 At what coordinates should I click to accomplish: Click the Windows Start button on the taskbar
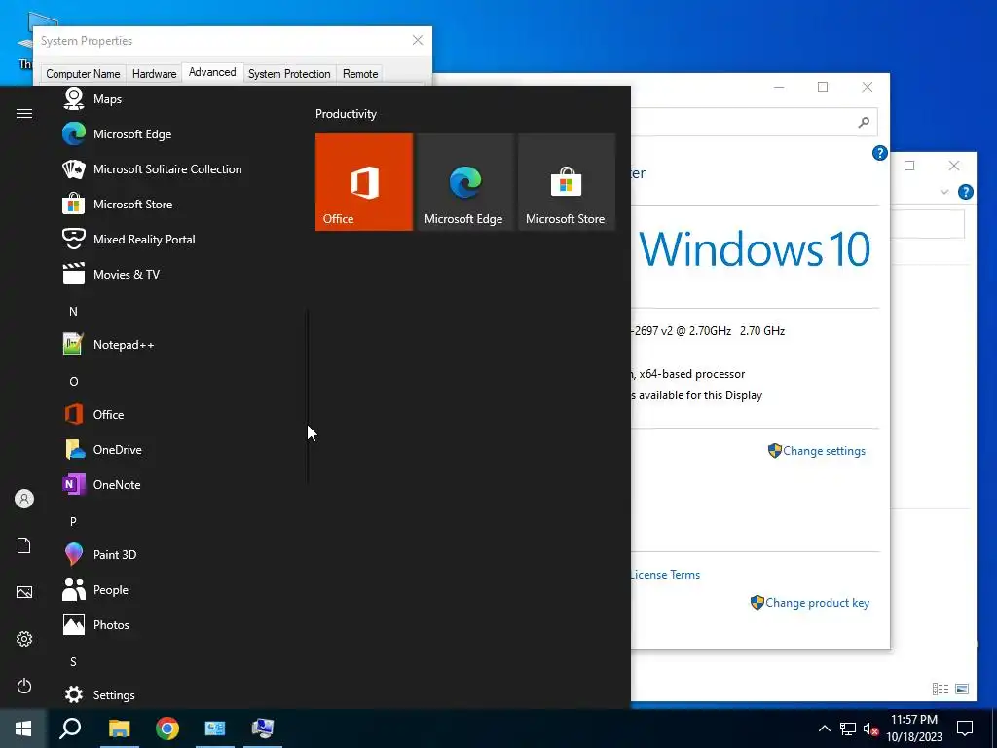(23, 729)
